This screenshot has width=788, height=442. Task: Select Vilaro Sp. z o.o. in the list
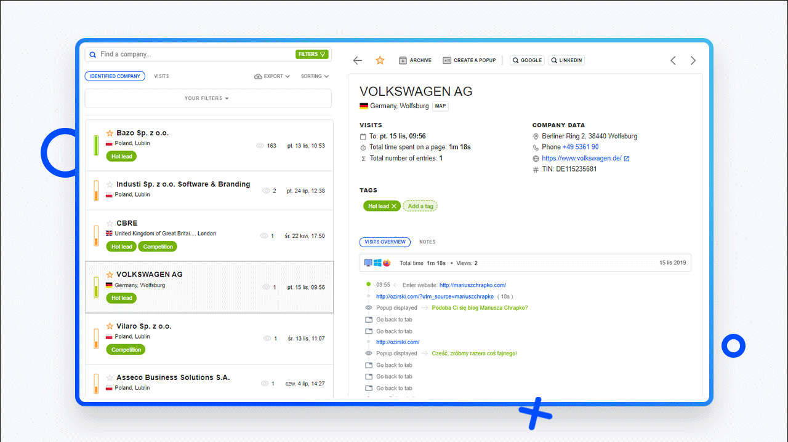click(x=209, y=339)
